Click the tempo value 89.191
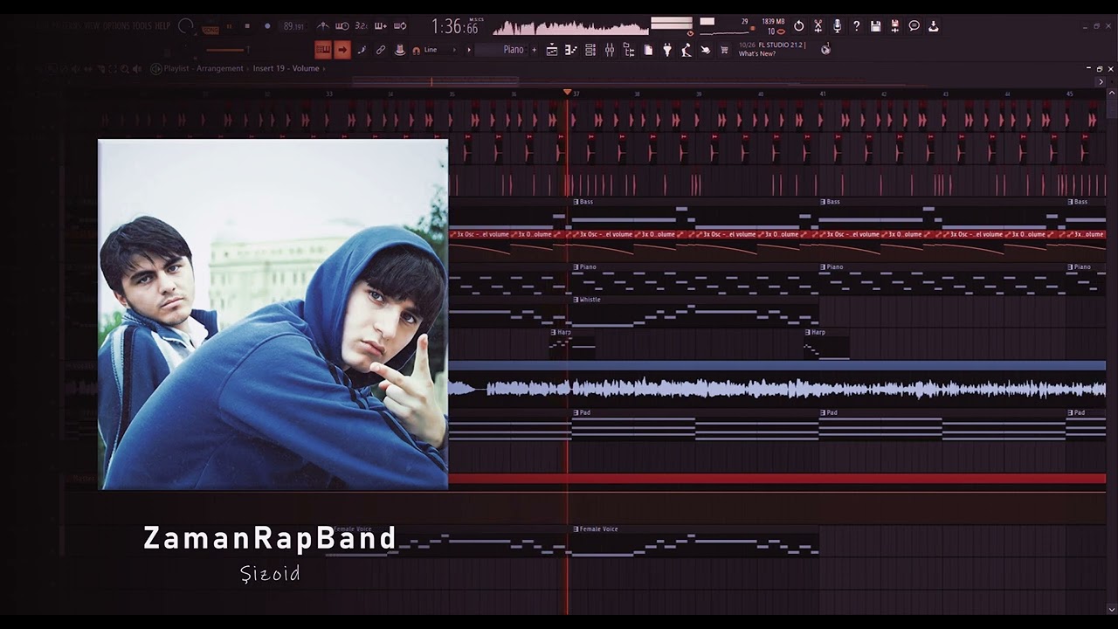 (x=293, y=27)
